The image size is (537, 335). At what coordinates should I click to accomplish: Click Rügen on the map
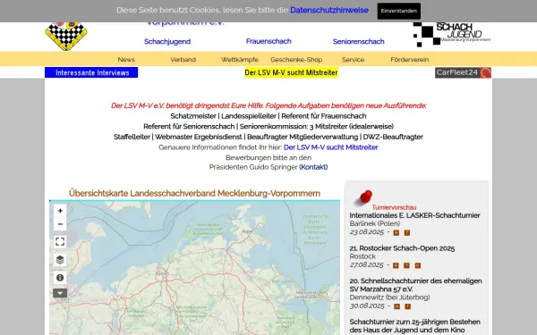[x=247, y=231]
